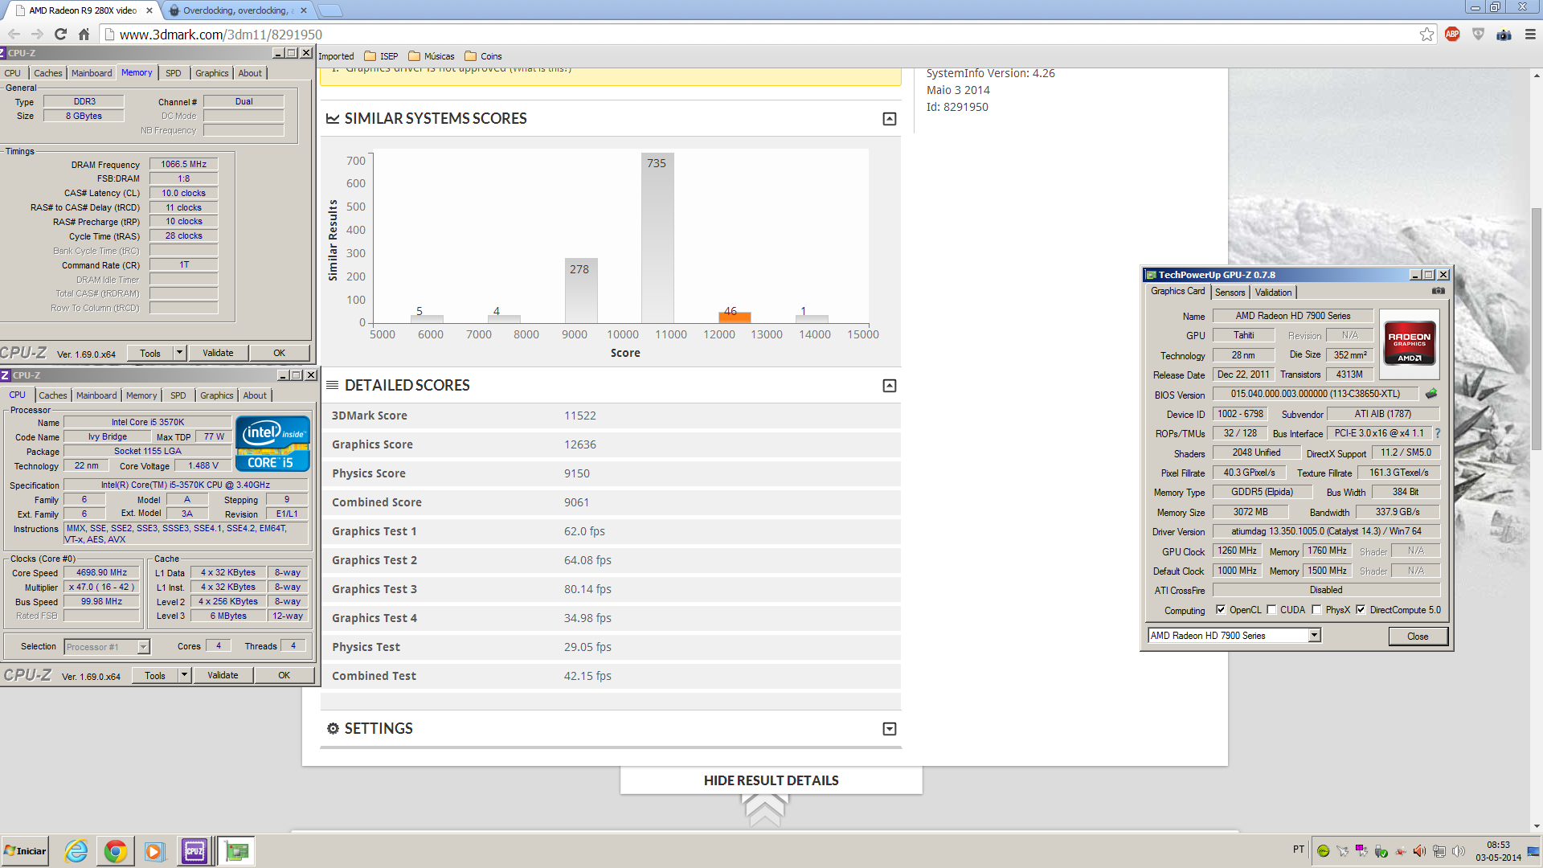
Task: Click the orange bar in the scores chart
Action: tap(734, 317)
